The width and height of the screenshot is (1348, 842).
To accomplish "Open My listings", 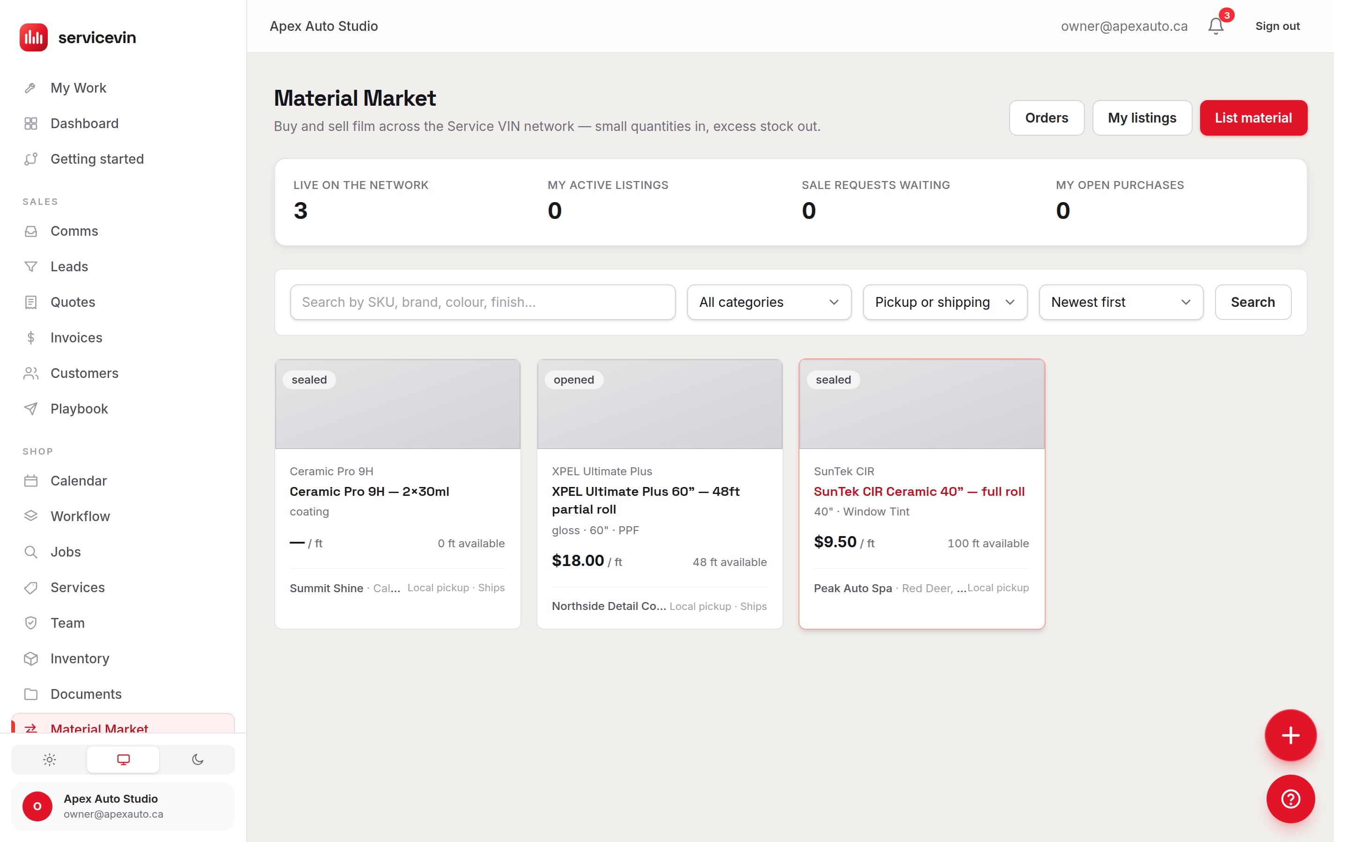I will (1142, 118).
